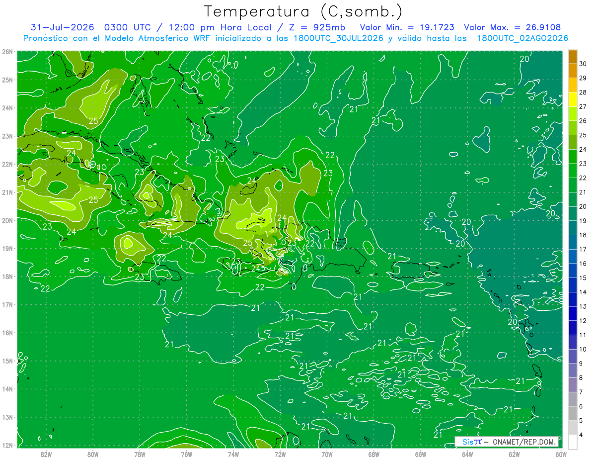
Task: Click the '82W' longitude axis label
Action: (46, 455)
